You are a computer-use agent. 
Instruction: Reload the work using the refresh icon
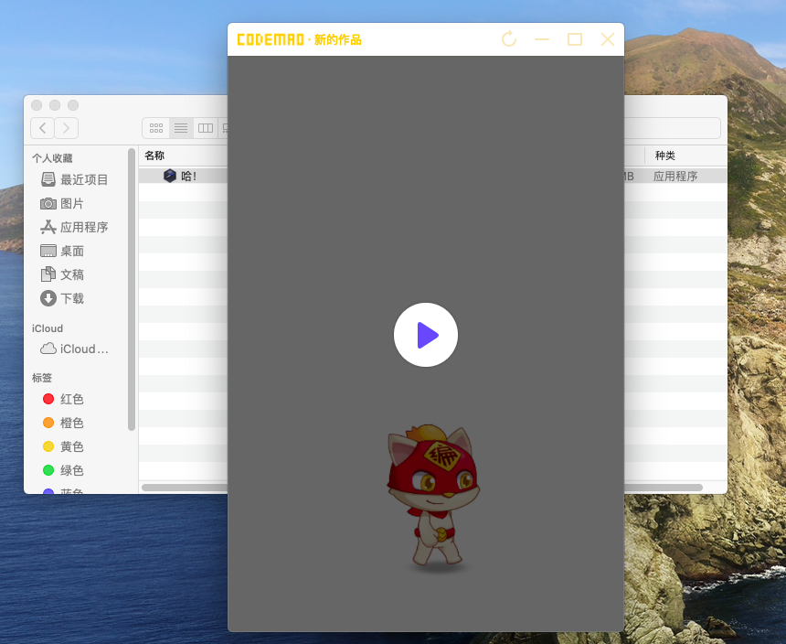(509, 39)
